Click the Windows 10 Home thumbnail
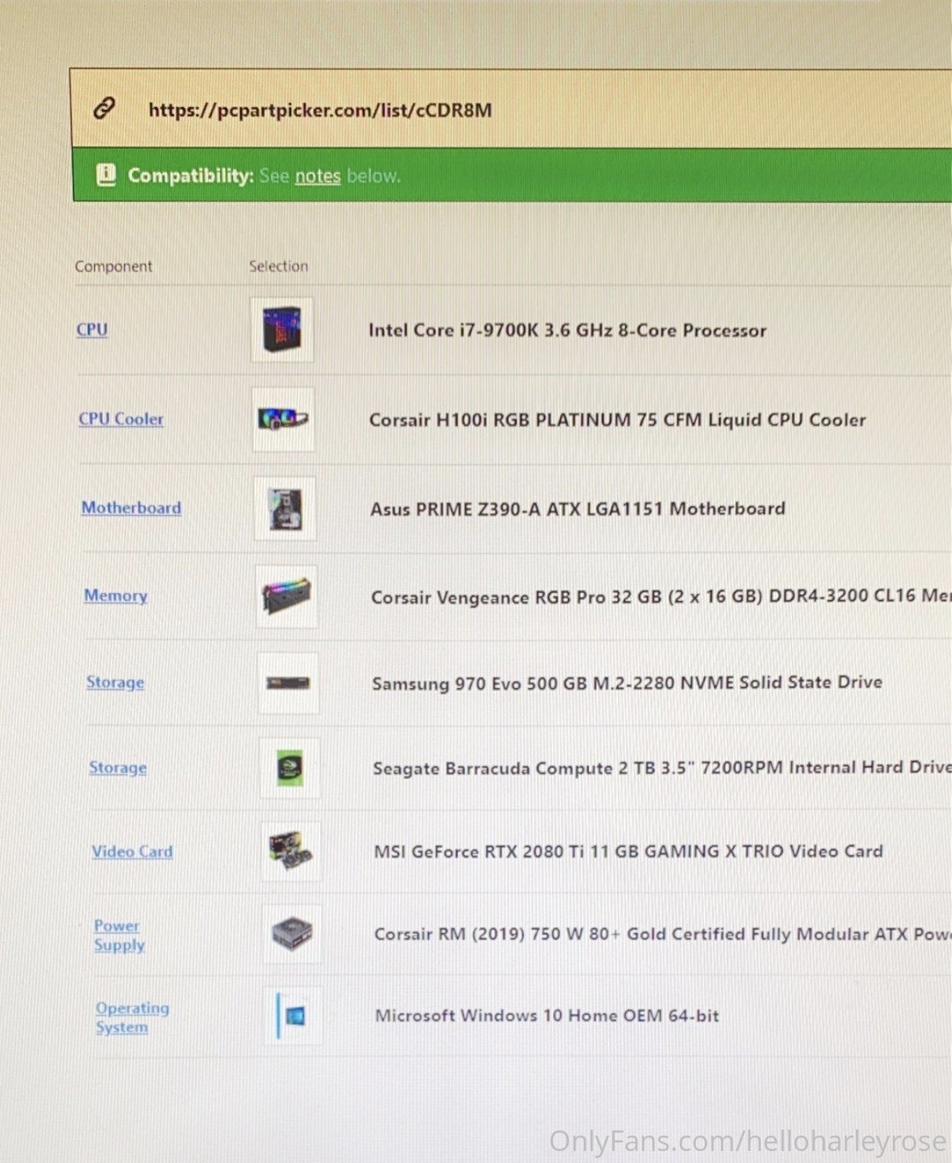The height and width of the screenshot is (1163, 952). click(x=293, y=1016)
